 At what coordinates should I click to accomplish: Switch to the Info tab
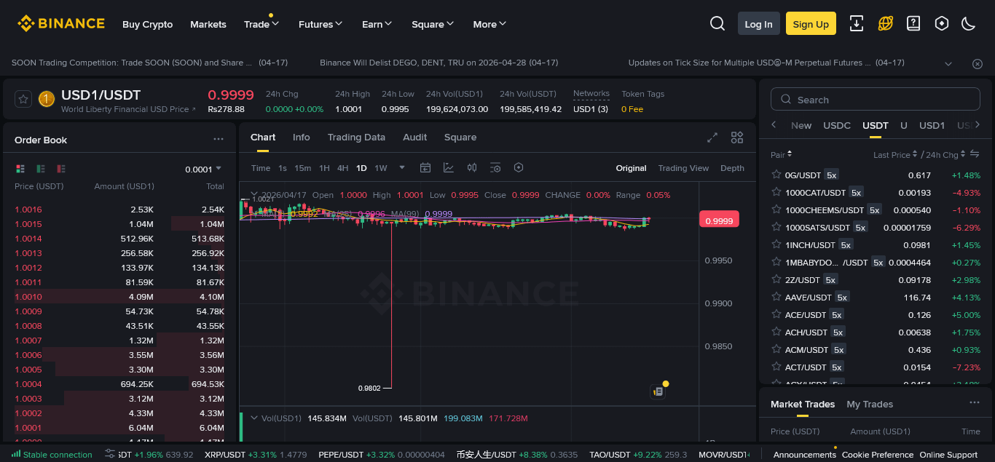[x=302, y=137]
